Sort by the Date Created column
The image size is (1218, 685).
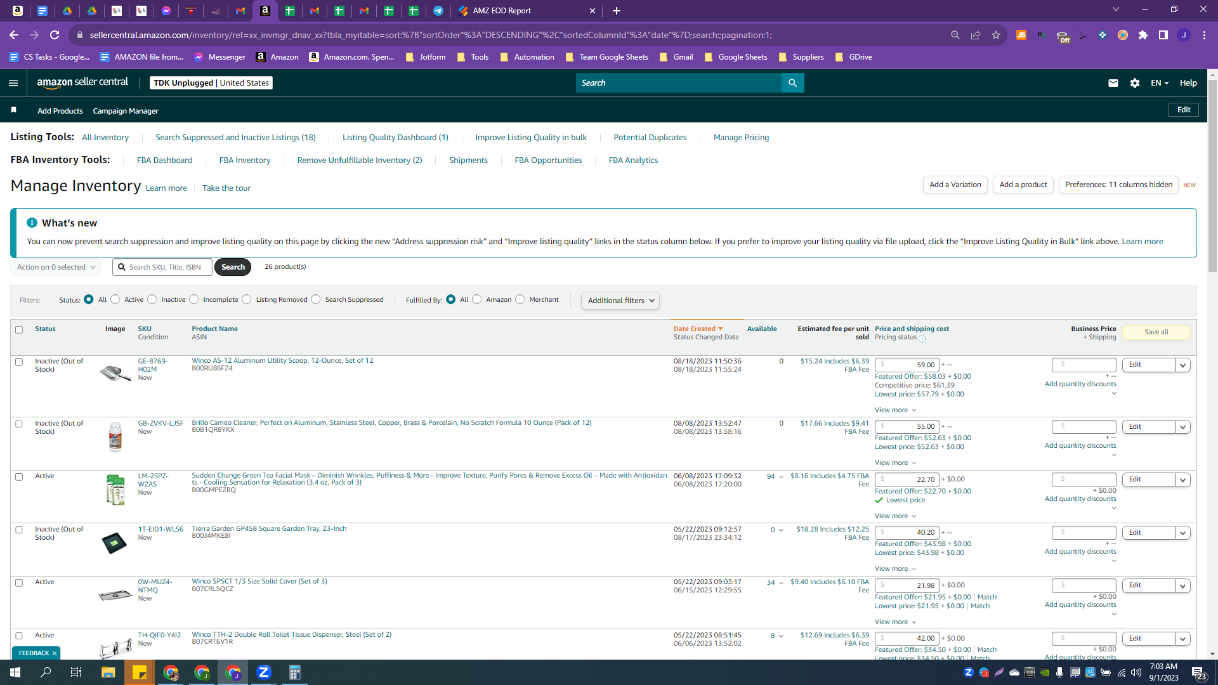pos(698,329)
